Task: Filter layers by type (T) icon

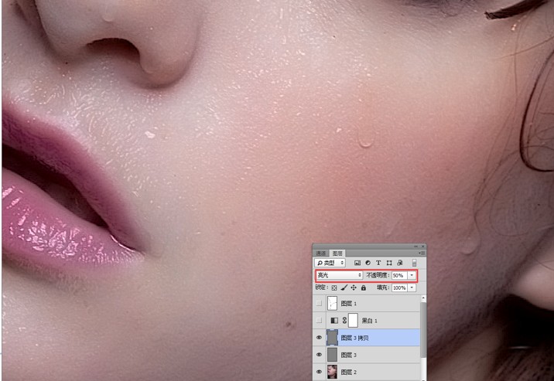Action: [x=378, y=263]
